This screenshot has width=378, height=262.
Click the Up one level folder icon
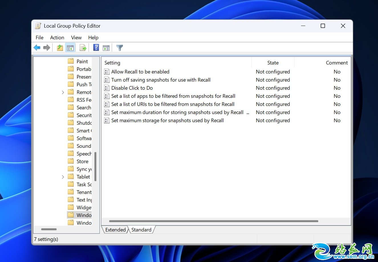tap(60, 48)
